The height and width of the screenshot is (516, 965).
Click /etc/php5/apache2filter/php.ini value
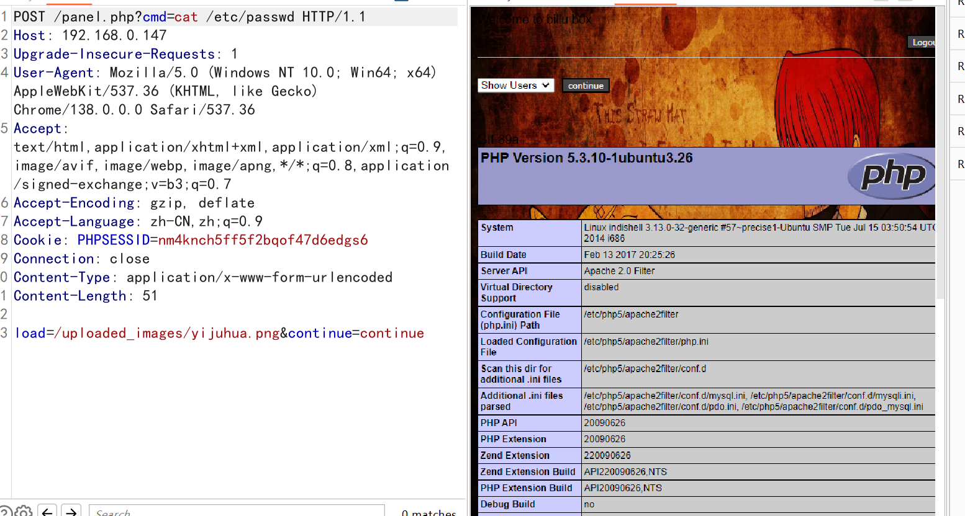646,342
